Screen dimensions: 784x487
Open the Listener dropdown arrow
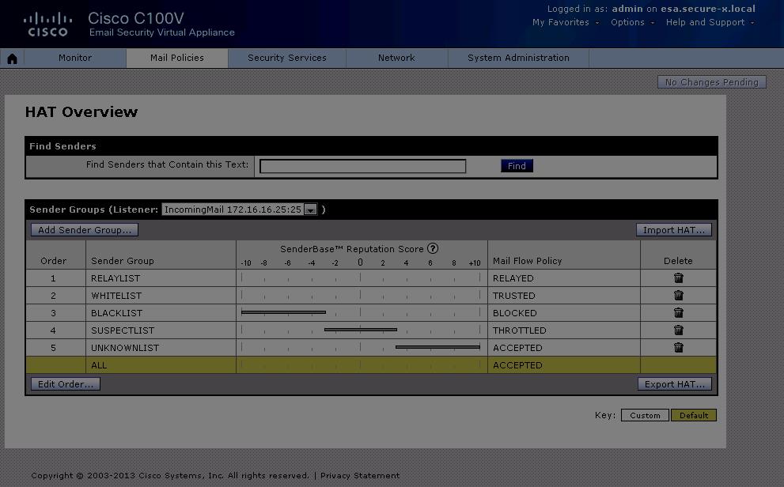point(310,210)
